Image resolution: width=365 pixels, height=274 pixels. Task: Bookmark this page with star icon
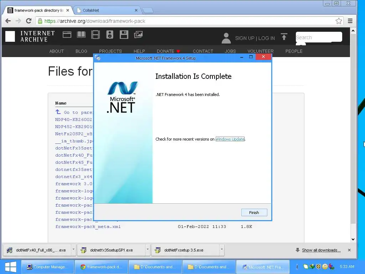[339, 21]
